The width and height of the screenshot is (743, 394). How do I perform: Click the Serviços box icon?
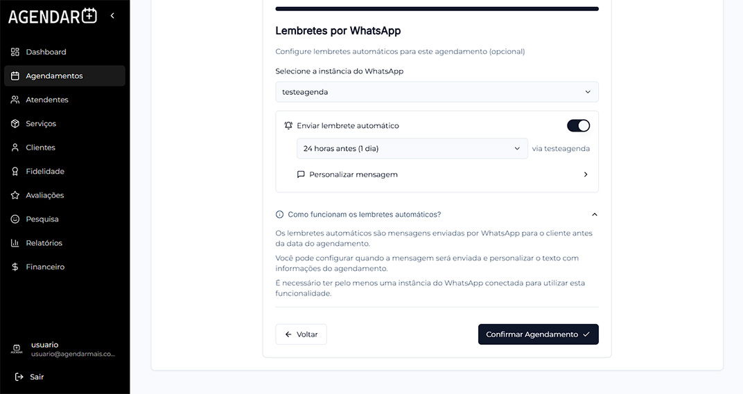pos(15,123)
